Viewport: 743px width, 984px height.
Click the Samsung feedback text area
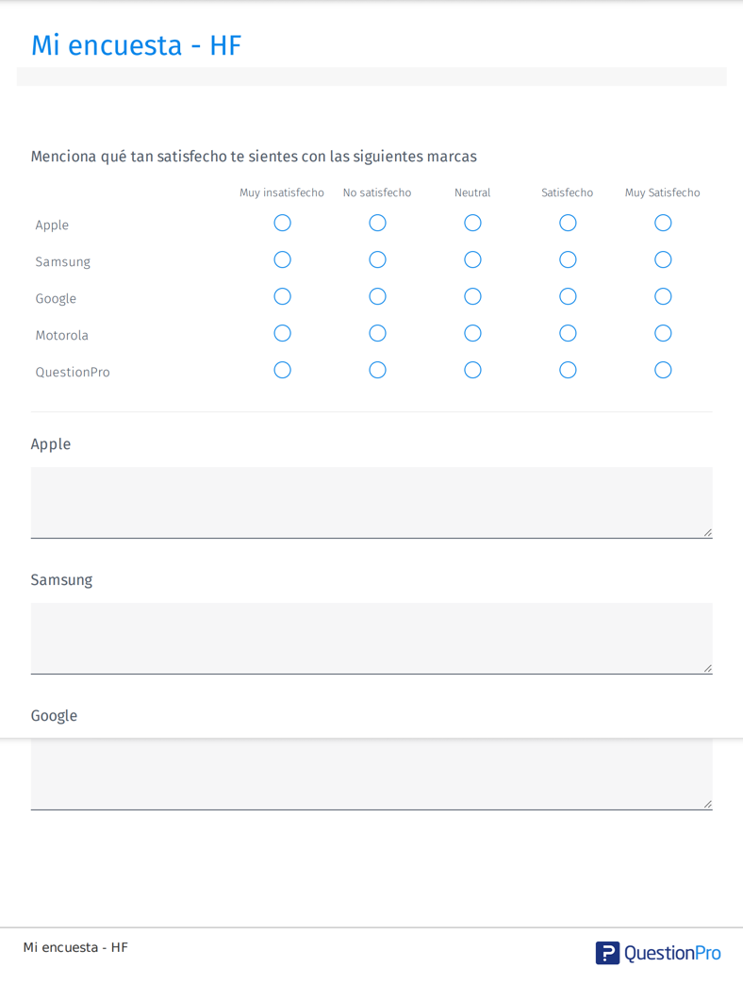coord(371,638)
